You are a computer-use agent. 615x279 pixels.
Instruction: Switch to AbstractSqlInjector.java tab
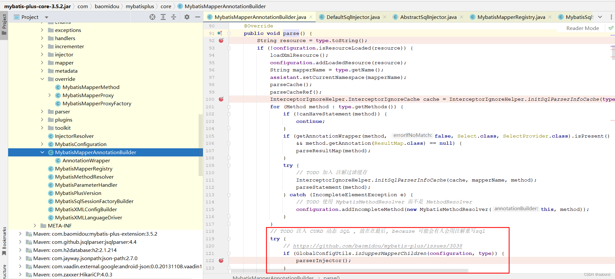(x=428, y=17)
